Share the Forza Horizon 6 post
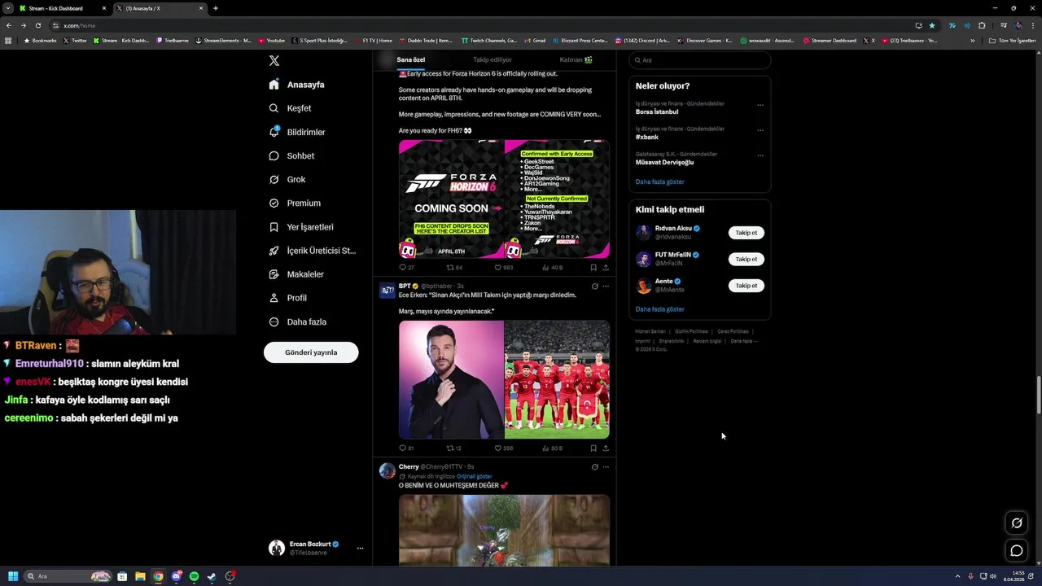Image resolution: width=1042 pixels, height=586 pixels. coord(606,267)
